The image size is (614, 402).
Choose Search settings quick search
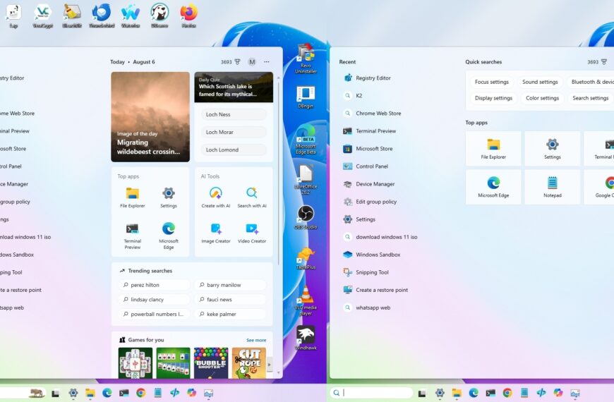590,98
